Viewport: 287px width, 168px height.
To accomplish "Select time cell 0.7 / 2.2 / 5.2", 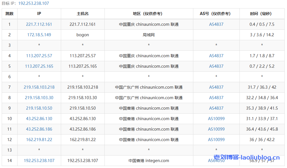I will 262,66.
